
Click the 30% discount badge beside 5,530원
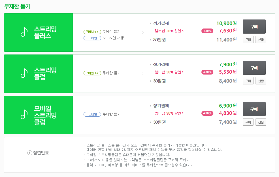(207, 72)
